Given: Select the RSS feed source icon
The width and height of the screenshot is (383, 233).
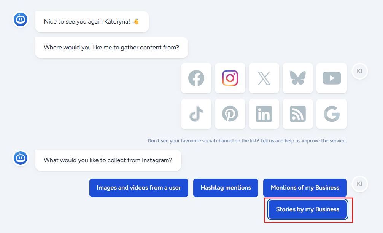Looking at the screenshot, I should tap(298, 114).
